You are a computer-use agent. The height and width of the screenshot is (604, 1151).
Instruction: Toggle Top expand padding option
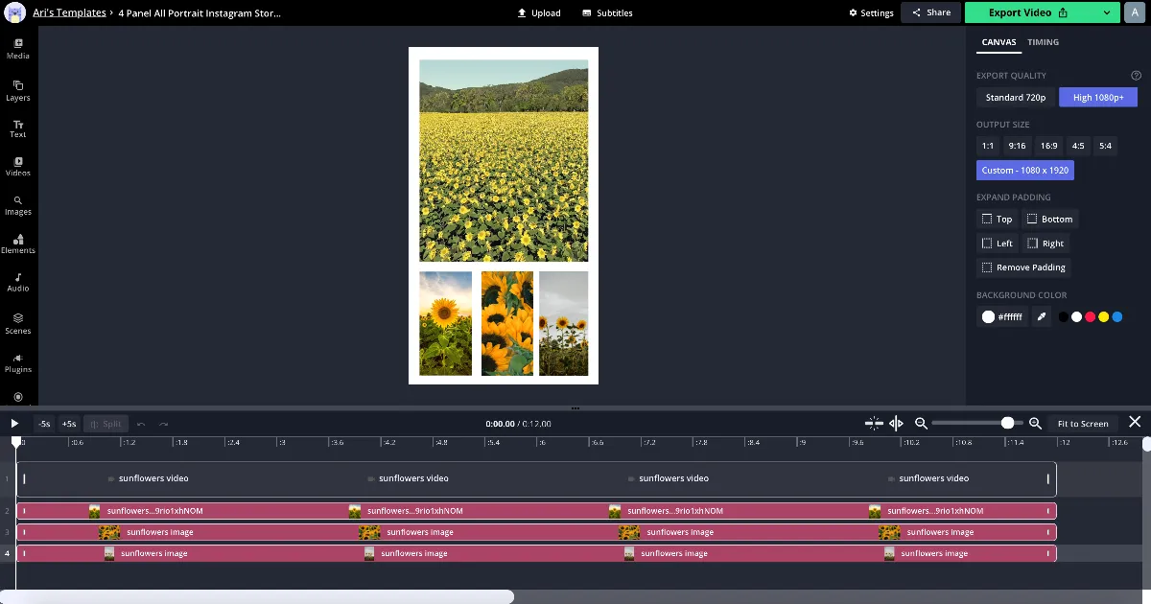pos(998,219)
